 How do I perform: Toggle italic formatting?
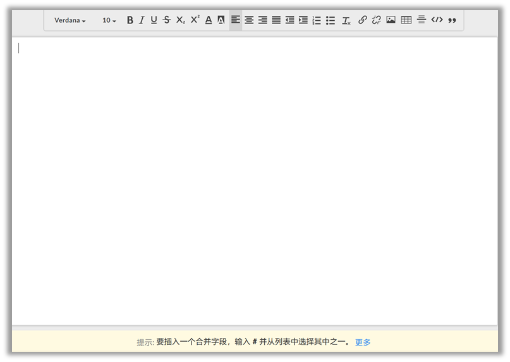tap(142, 20)
